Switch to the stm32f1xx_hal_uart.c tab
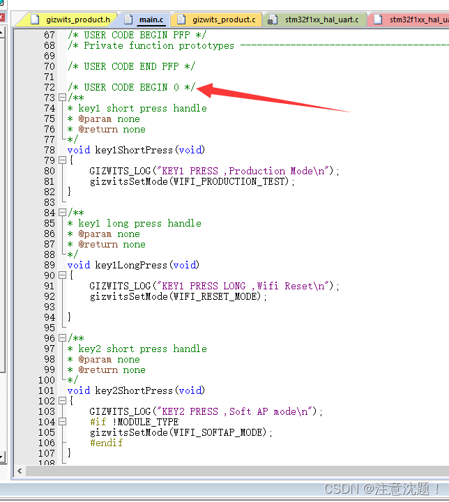 click(315, 20)
